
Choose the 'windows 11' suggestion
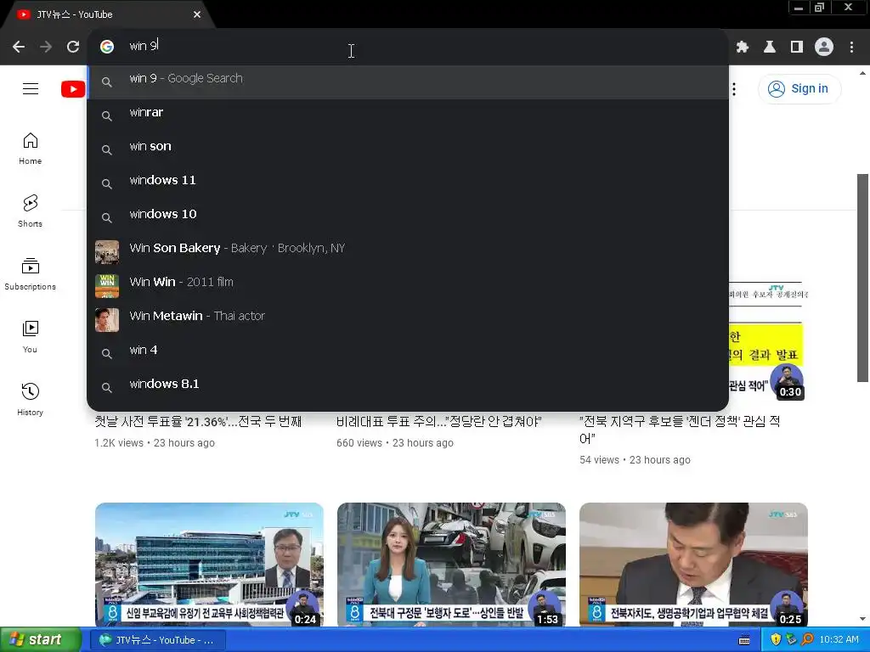pos(408,183)
